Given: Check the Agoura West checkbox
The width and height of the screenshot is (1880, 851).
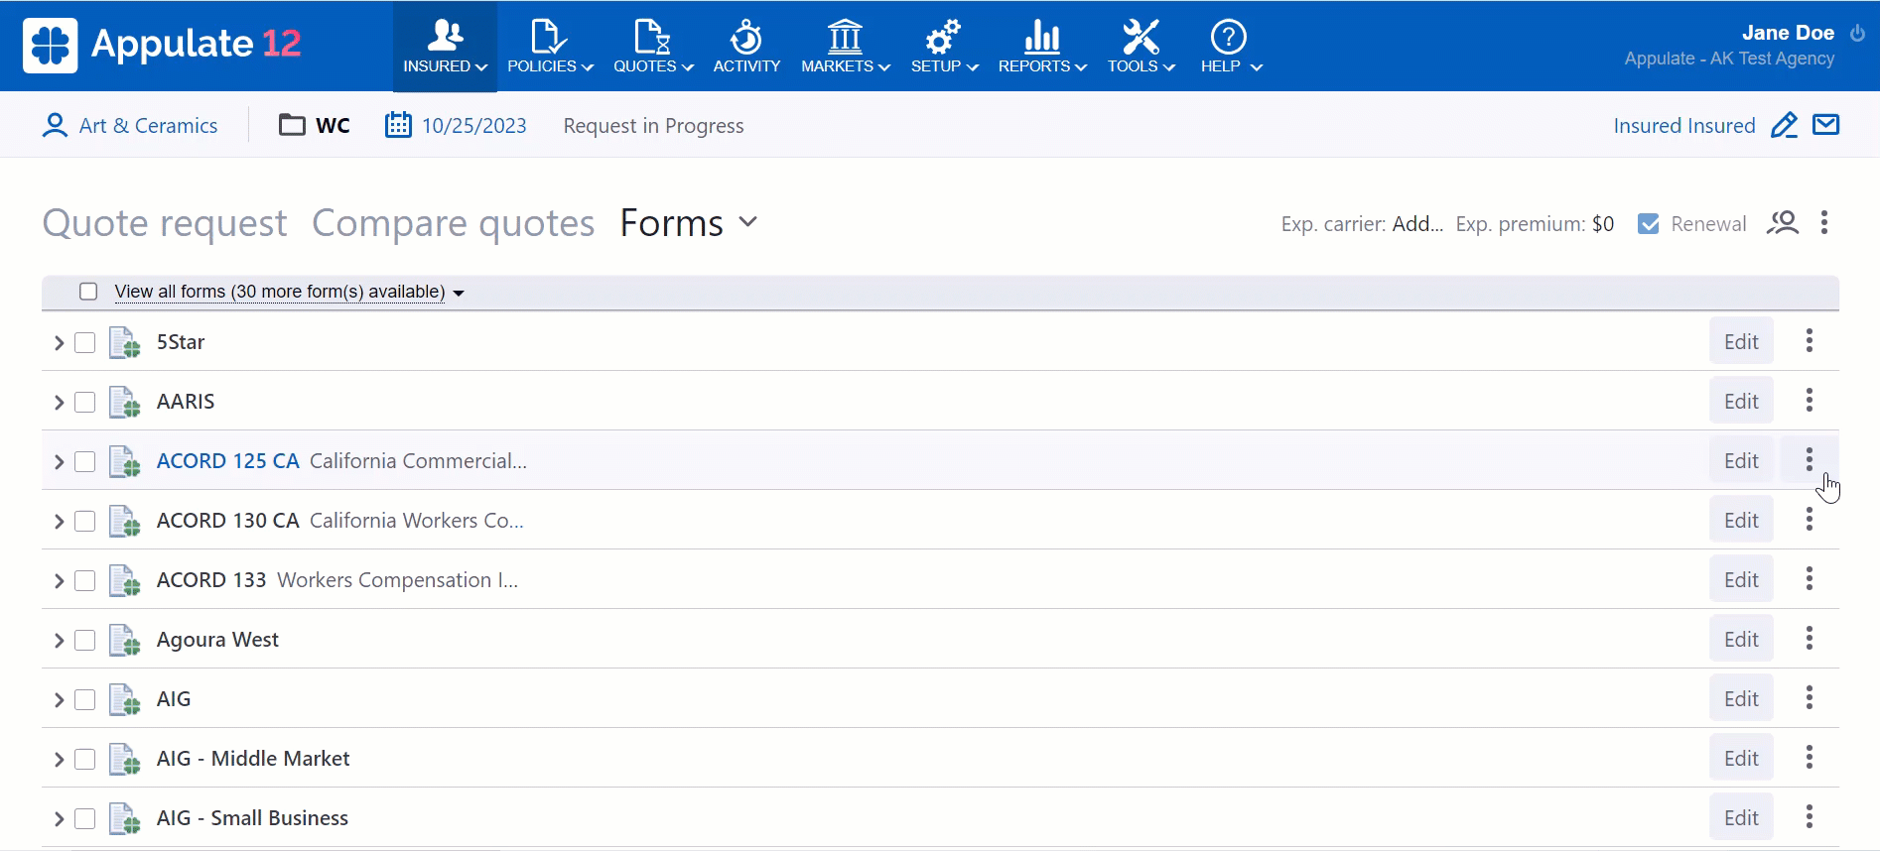Looking at the screenshot, I should pos(85,640).
